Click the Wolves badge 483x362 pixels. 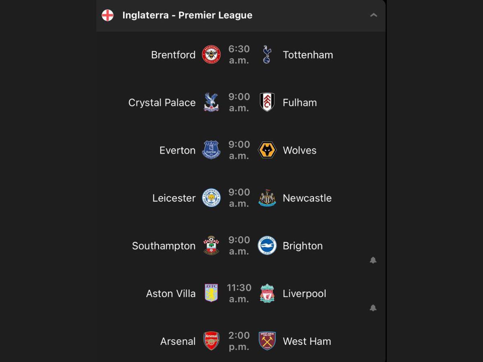point(267,150)
